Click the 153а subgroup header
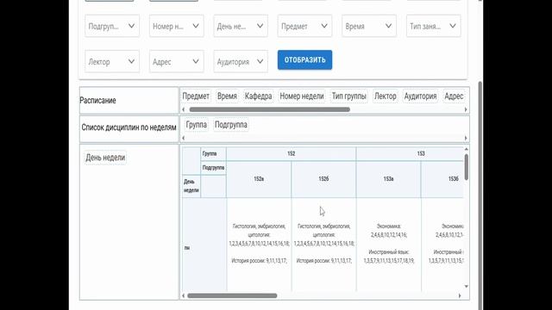This screenshot has height=310, width=552. tap(389, 179)
